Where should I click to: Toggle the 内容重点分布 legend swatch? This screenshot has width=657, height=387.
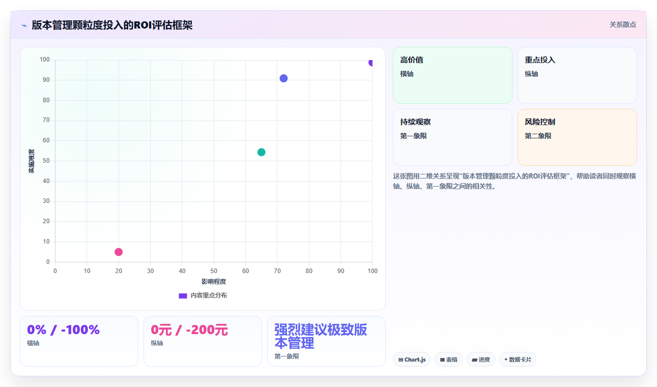tap(183, 295)
